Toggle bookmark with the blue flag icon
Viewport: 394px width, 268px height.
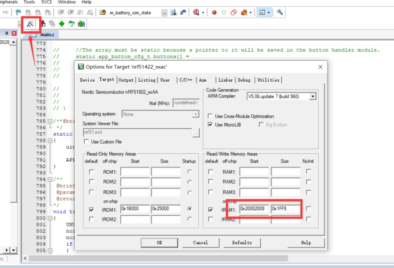tap(18, 12)
